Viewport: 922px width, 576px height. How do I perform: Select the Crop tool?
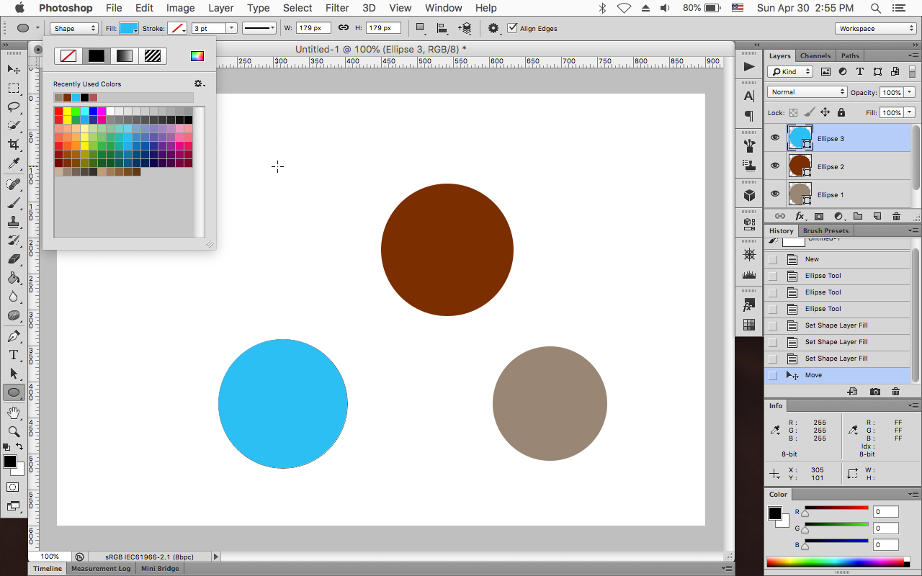[13, 143]
